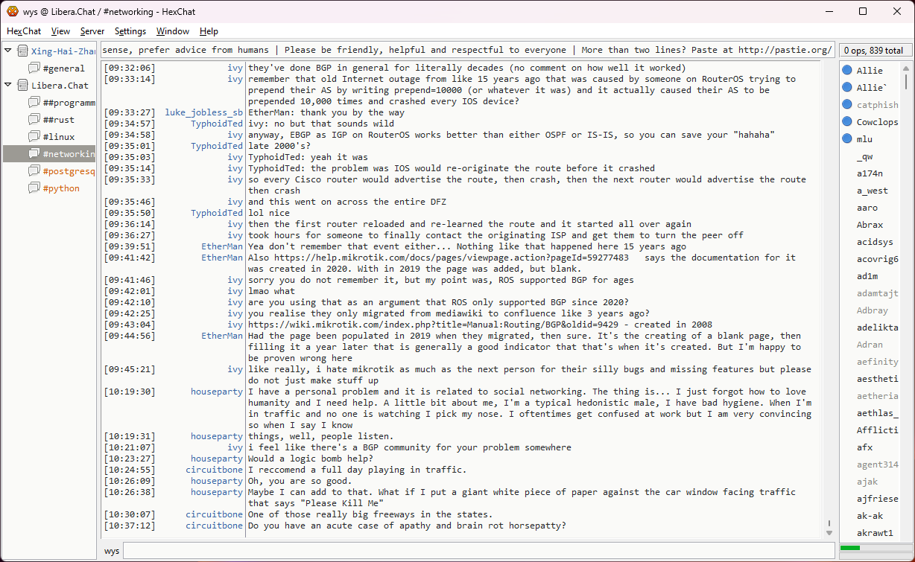Viewport: 915px width, 562px height.
Task: Open the Help menu
Action: point(209,31)
